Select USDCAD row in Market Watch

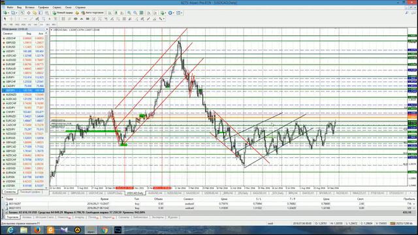[24, 55]
